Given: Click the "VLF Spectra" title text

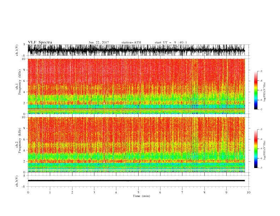Looking at the screenshot, I should click(40, 42).
